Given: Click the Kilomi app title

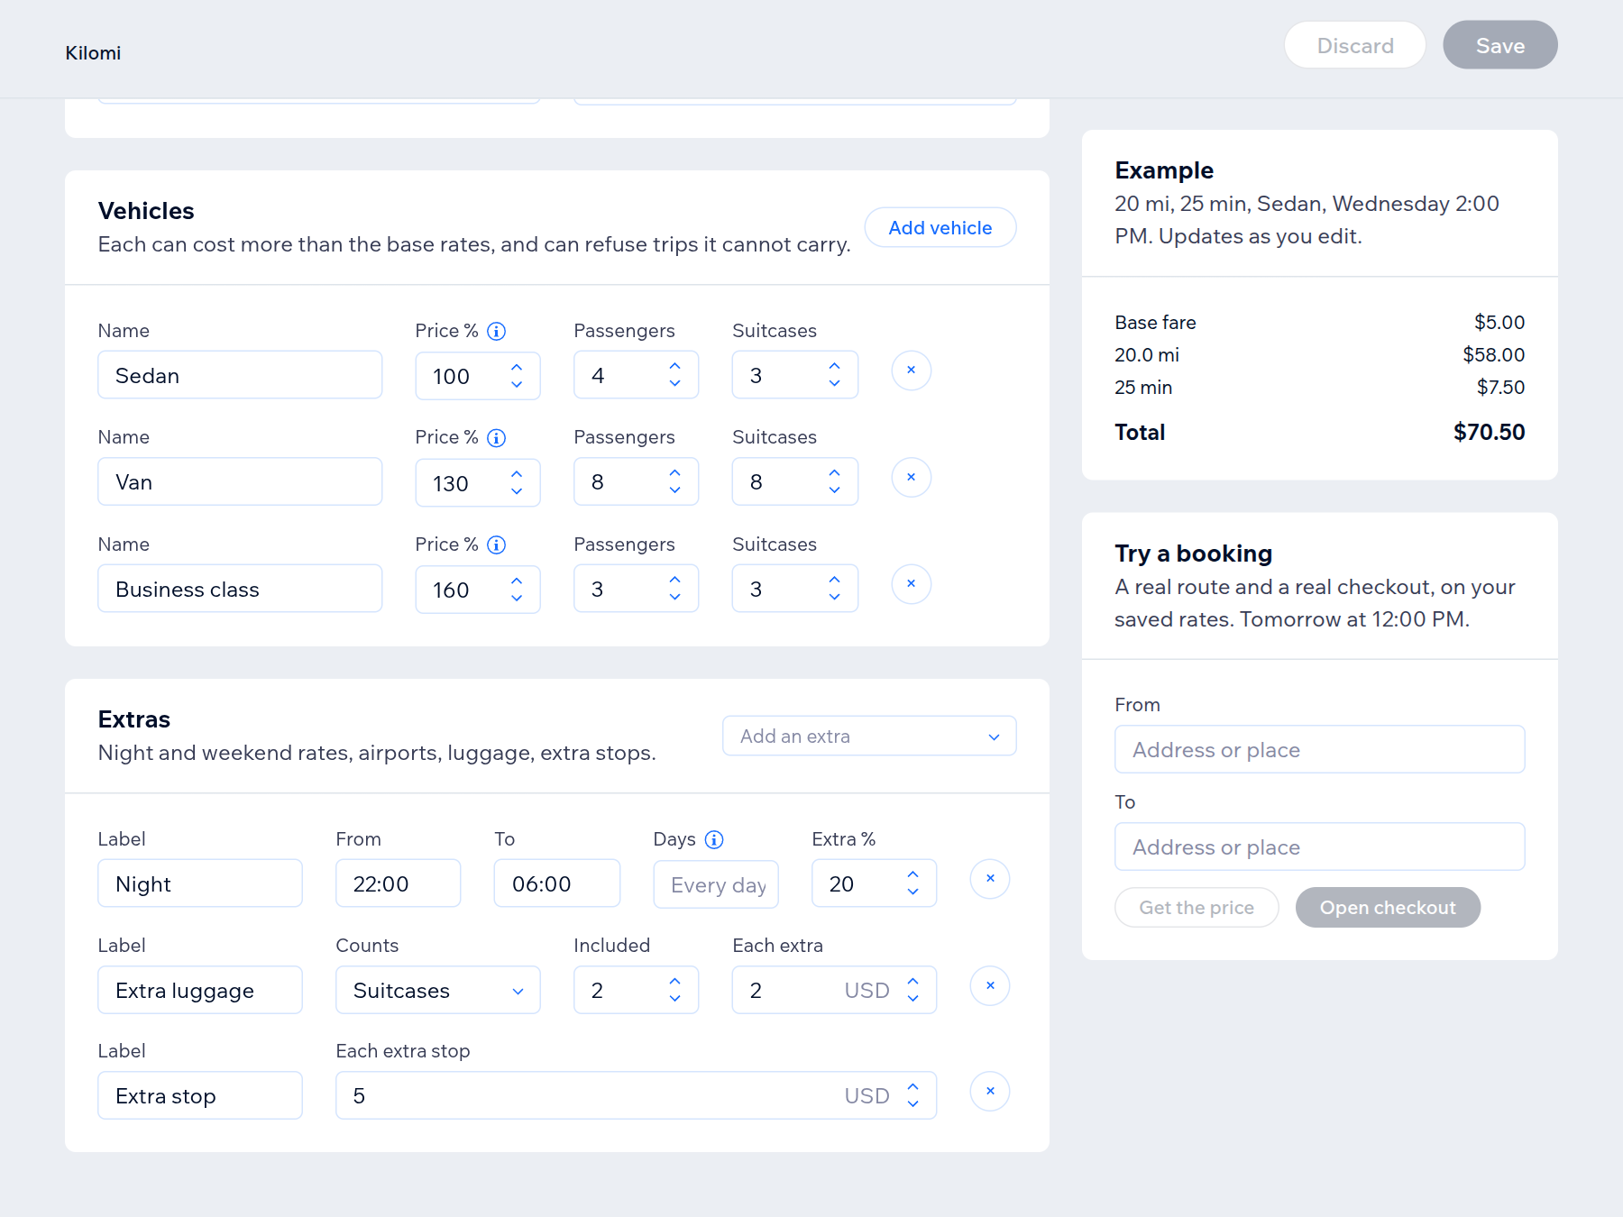Looking at the screenshot, I should coord(93,53).
